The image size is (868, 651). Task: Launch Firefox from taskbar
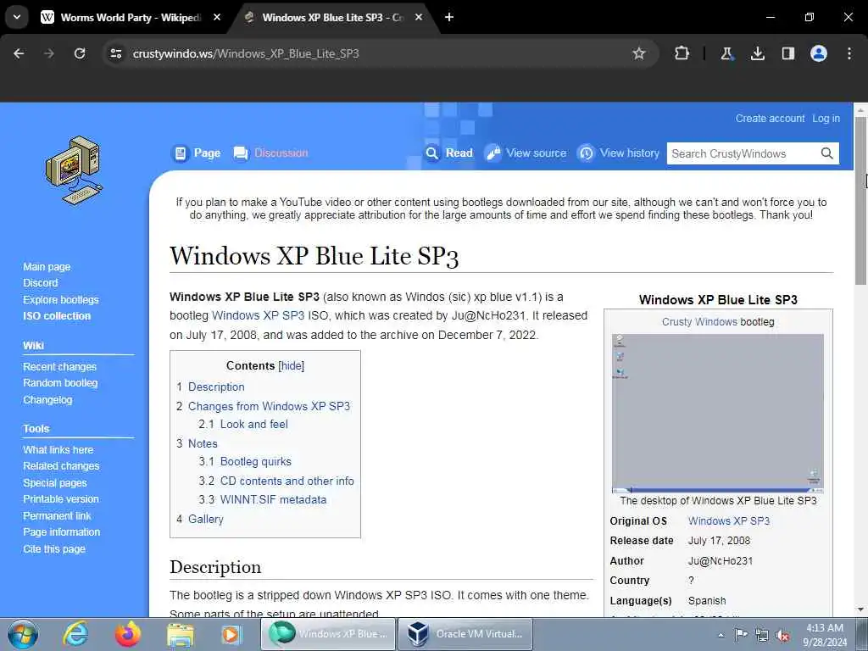(x=127, y=634)
